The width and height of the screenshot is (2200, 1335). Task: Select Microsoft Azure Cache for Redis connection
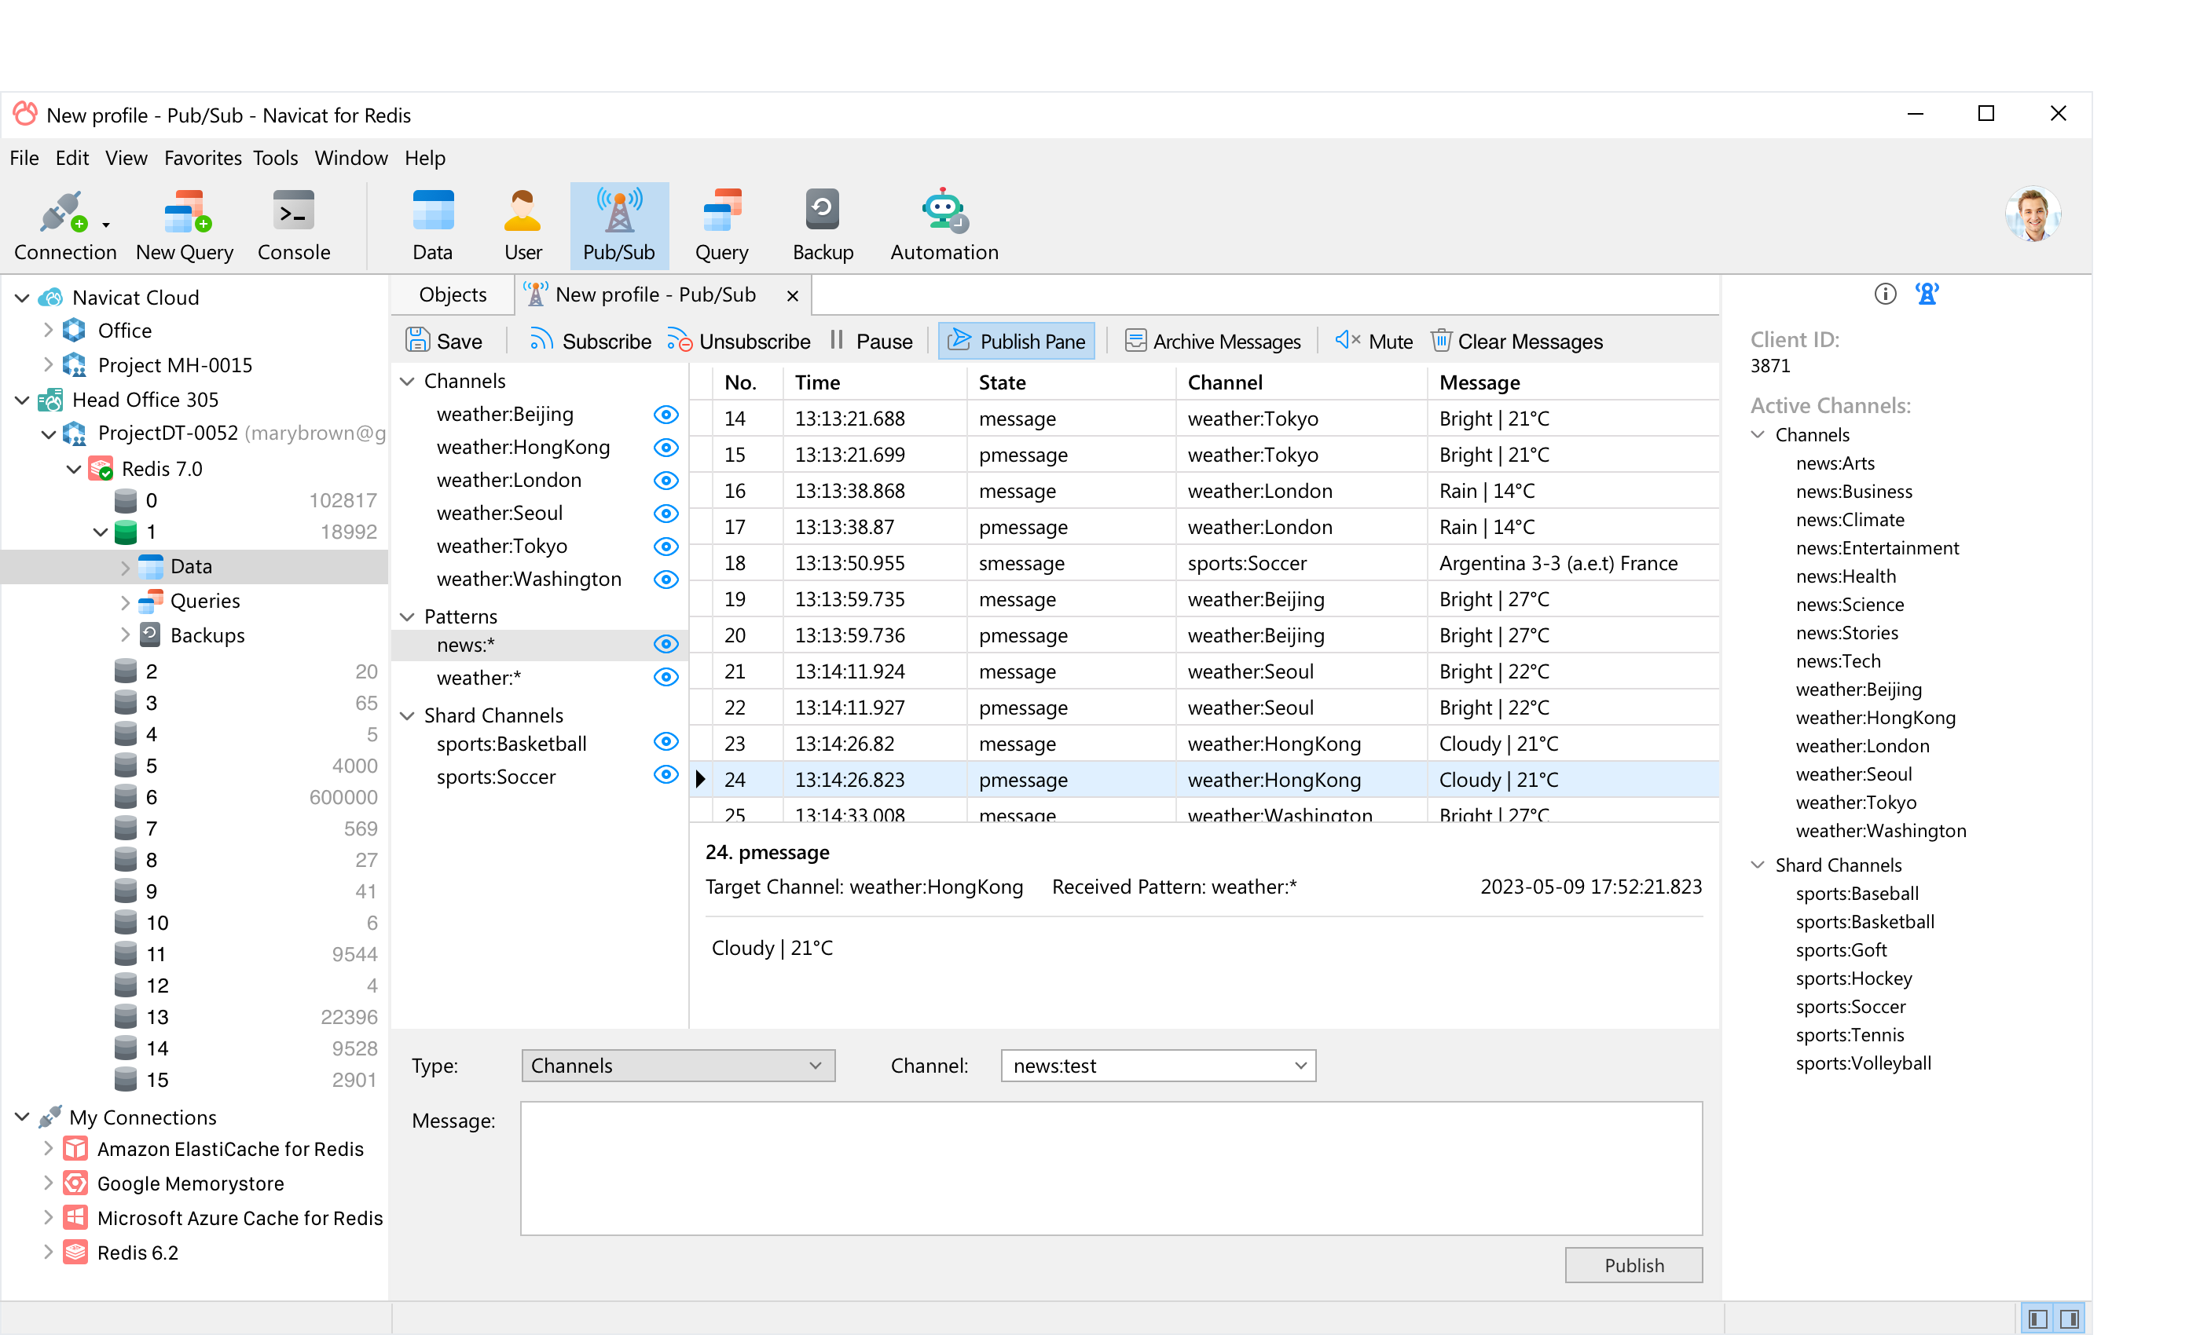(240, 1218)
